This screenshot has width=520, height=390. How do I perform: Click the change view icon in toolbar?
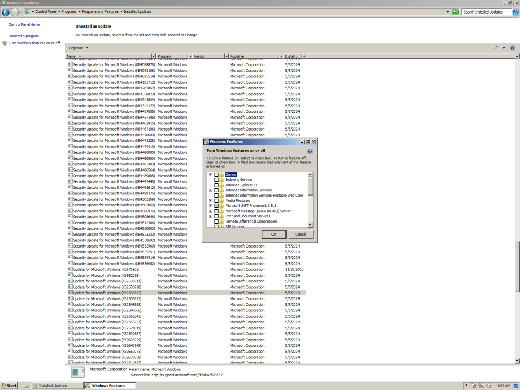(496, 48)
